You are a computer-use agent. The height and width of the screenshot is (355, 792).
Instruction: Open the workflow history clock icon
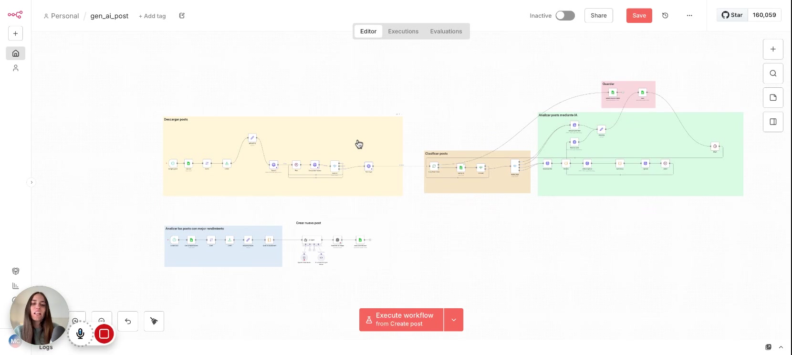[x=665, y=16]
